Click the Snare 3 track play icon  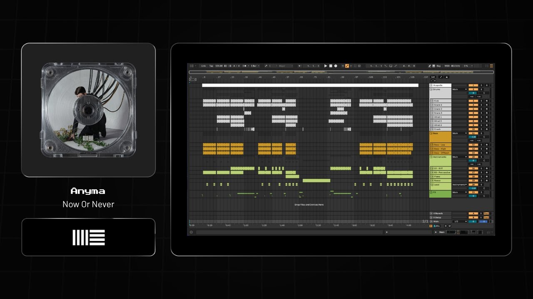coord(432,113)
